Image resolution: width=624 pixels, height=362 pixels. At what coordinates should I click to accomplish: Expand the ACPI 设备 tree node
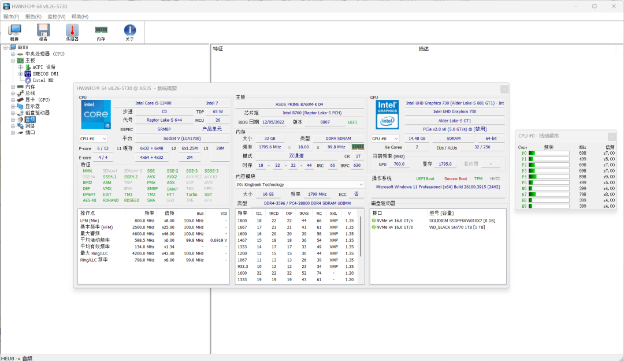[20, 67]
